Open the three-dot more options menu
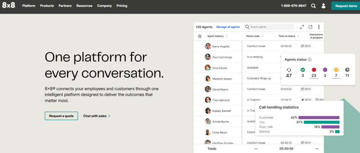The height and width of the screenshot is (153, 360). (319, 27)
